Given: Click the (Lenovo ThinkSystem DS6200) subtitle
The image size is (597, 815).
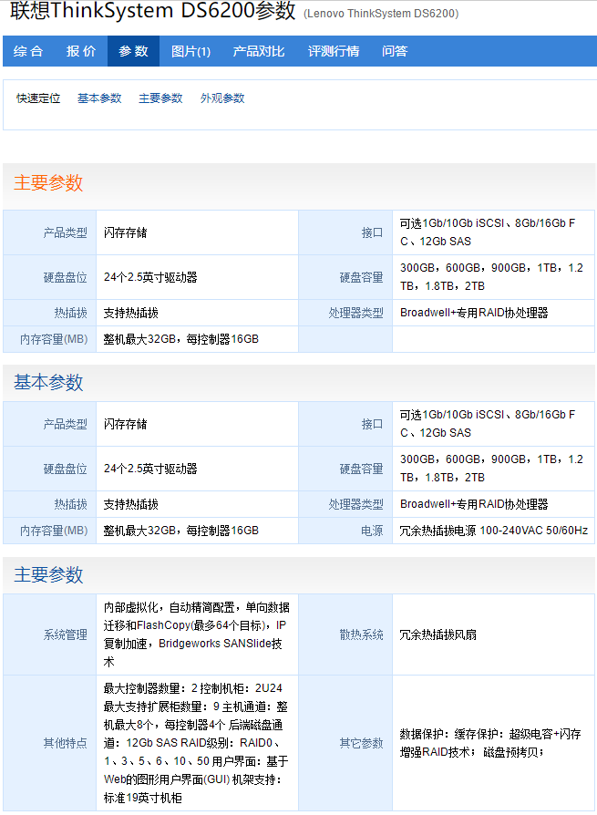Looking at the screenshot, I should point(381,14).
